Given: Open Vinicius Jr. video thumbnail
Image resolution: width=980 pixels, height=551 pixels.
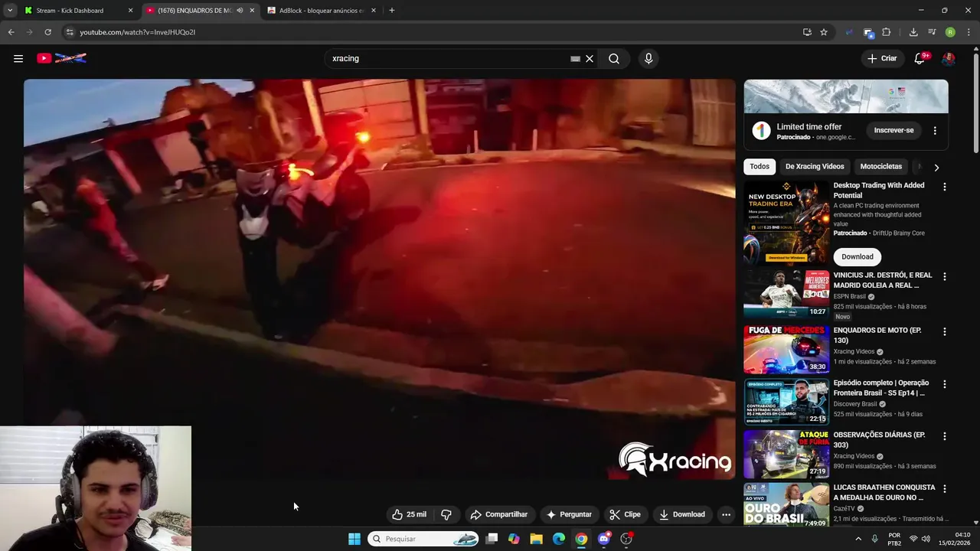Looking at the screenshot, I should tap(786, 294).
